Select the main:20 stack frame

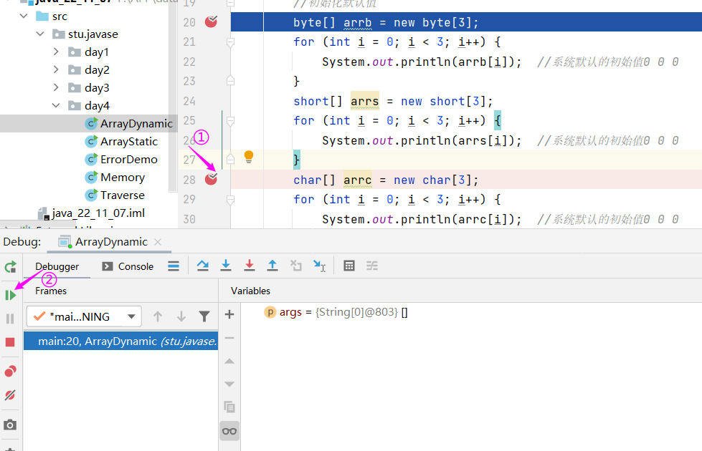[121, 341]
